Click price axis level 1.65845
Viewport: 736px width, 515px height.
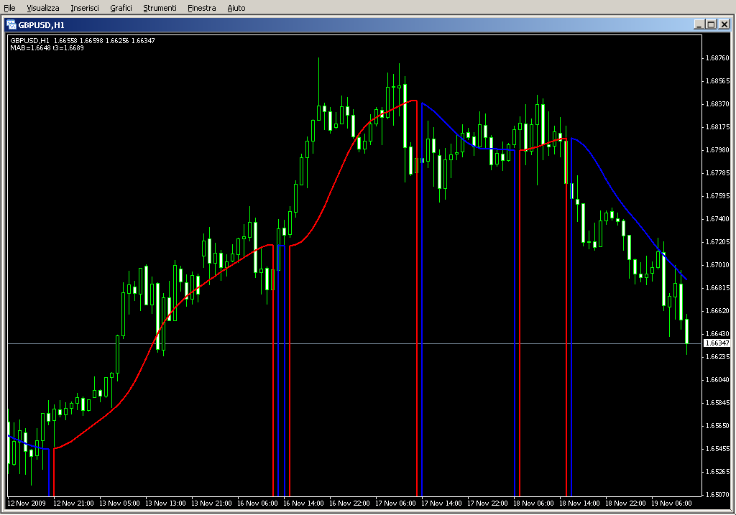point(718,403)
